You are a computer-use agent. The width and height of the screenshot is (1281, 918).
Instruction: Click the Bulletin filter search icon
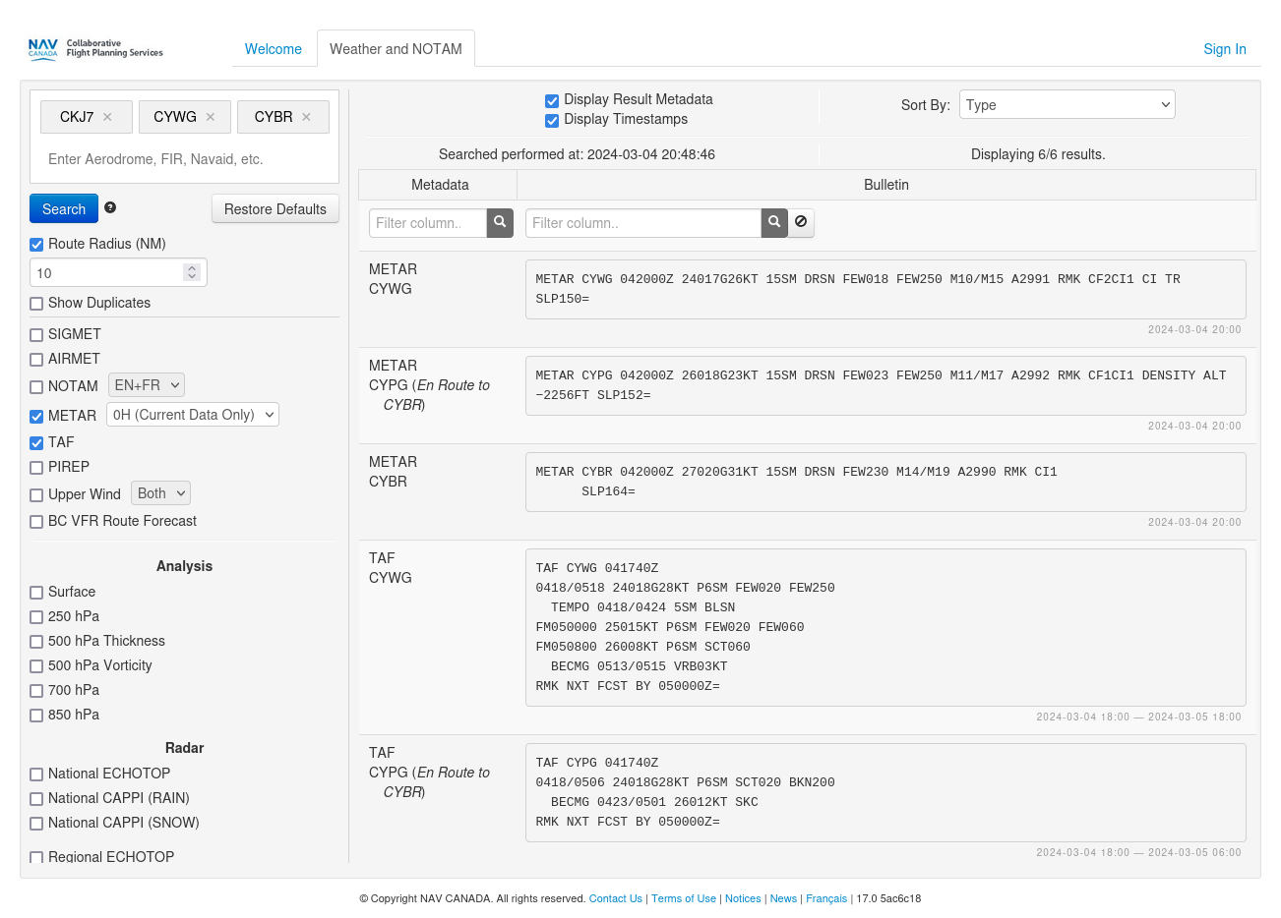(x=774, y=223)
